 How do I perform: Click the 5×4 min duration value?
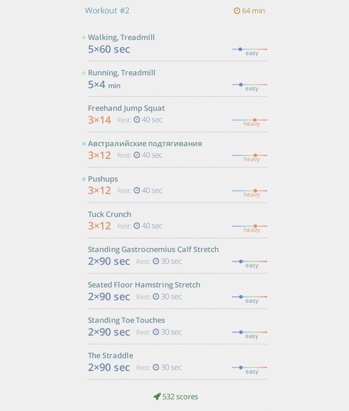click(x=104, y=85)
